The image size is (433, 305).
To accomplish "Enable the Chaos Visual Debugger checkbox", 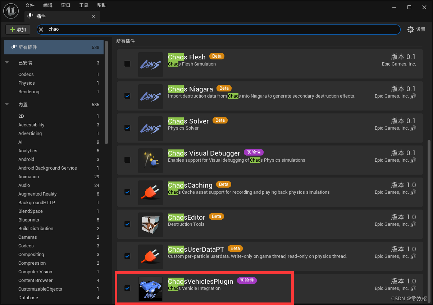I will (x=127, y=160).
